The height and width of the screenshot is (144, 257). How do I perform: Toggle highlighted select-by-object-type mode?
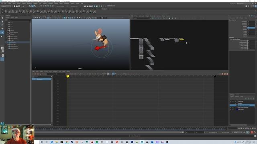pos(33,6)
